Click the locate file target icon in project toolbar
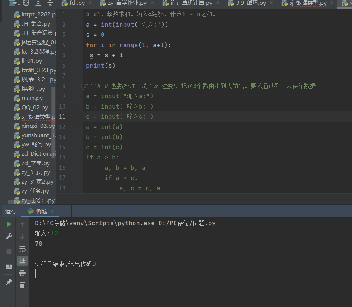This screenshot has height=307, width=352. point(26,3)
